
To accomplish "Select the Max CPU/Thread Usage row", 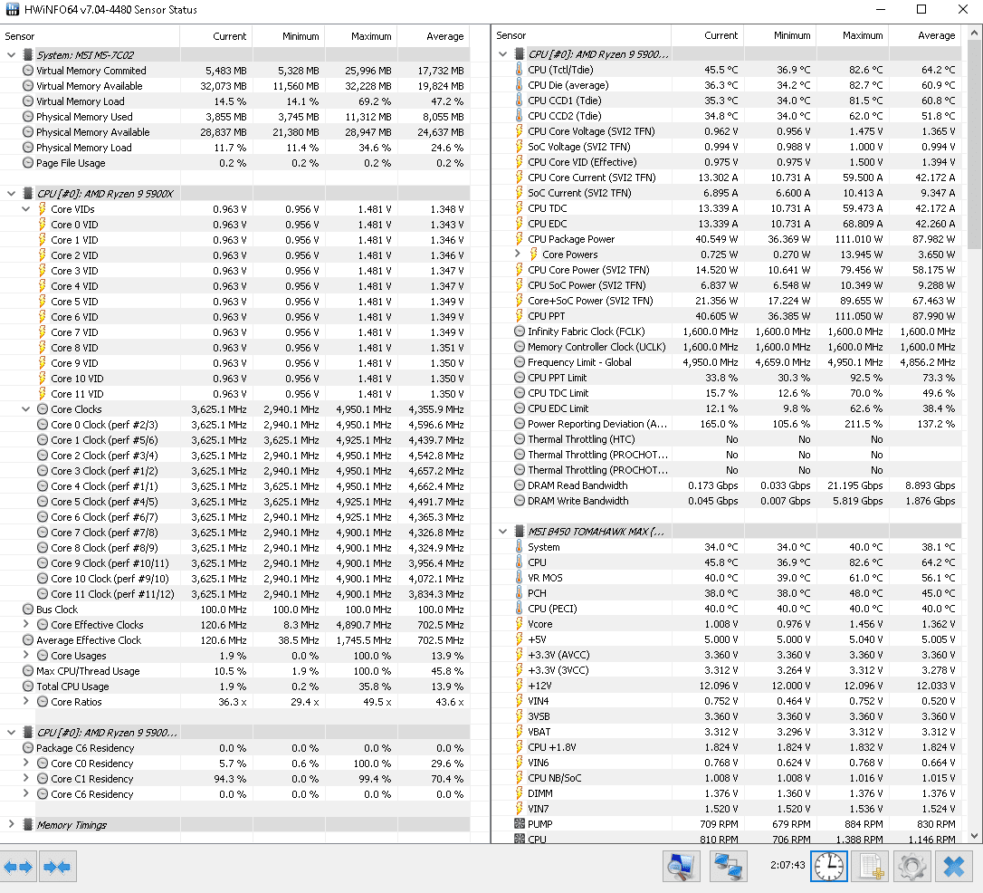I will (x=235, y=671).
